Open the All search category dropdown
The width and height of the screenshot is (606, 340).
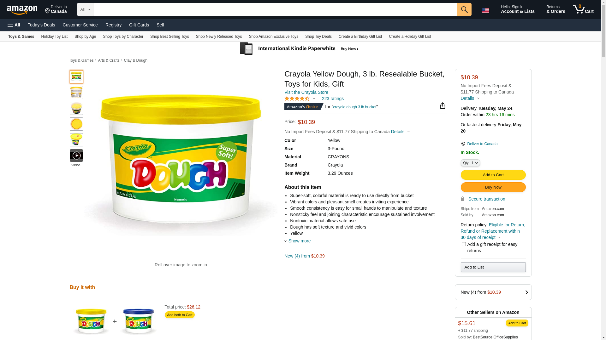(85, 9)
